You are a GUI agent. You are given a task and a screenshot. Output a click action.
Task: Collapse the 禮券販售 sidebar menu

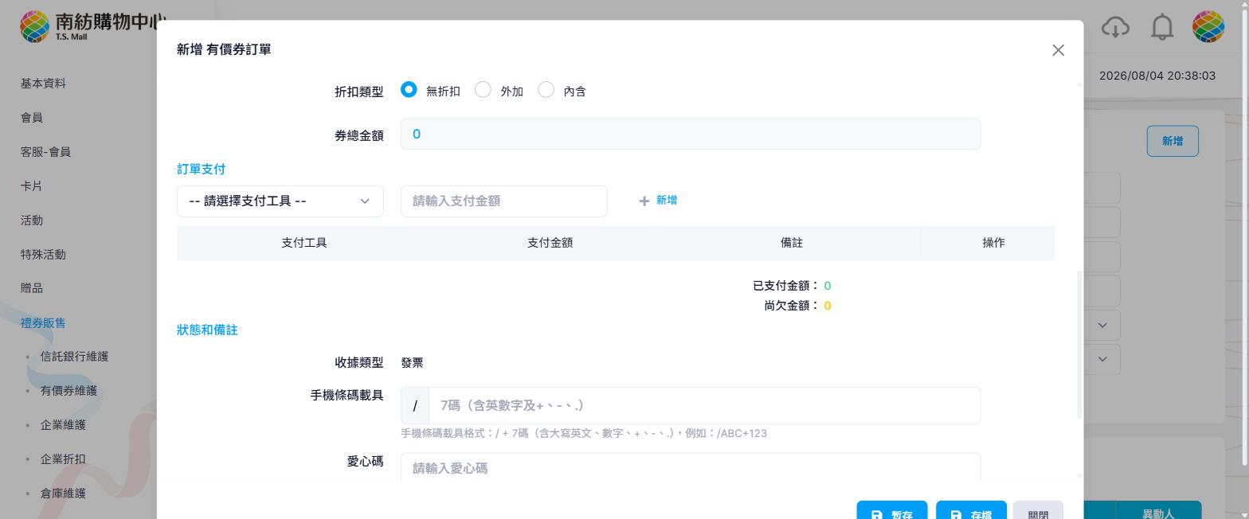coord(43,323)
